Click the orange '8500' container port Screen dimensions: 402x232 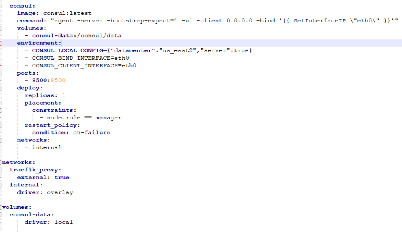click(58, 80)
